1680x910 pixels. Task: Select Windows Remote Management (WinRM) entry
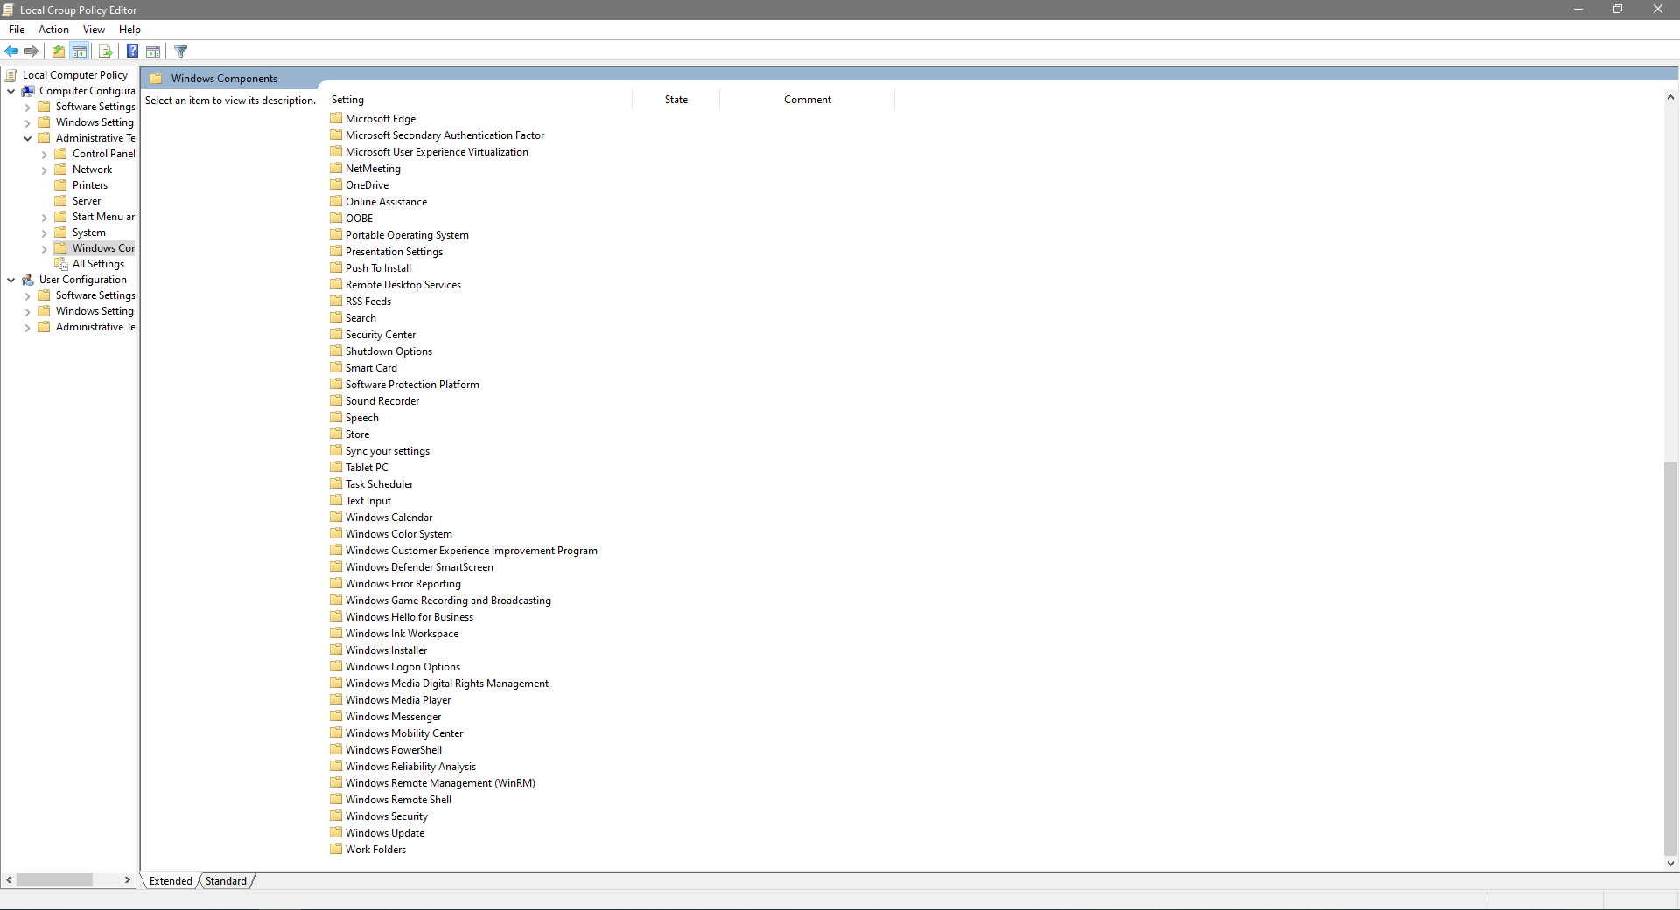click(x=440, y=783)
